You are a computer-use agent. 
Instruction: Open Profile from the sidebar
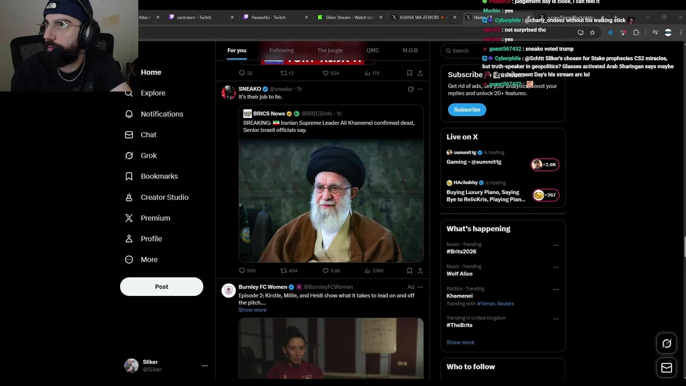(144, 239)
